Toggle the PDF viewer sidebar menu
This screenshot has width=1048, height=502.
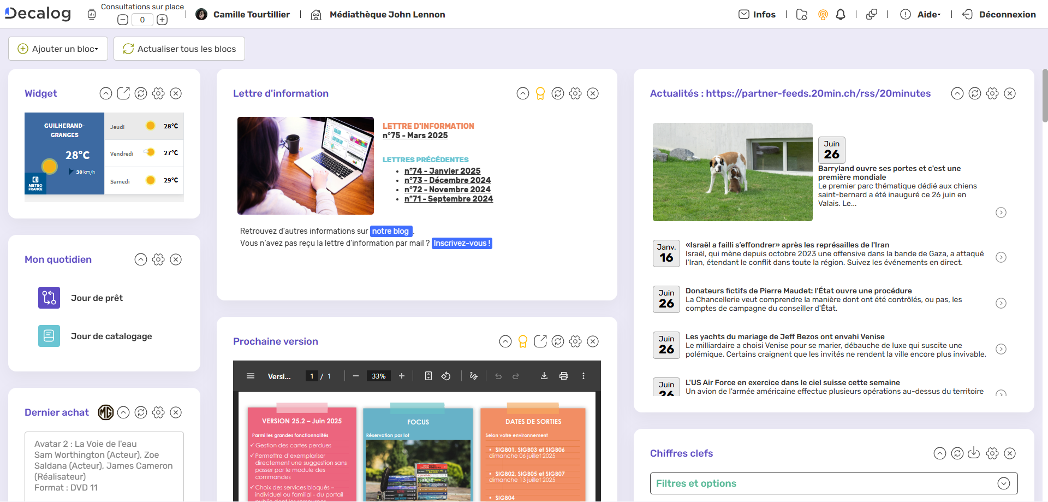point(251,376)
